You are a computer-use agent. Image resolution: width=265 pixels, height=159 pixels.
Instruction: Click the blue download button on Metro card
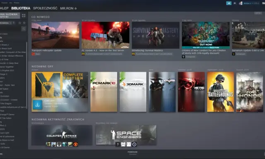pyautogui.click(x=37, y=105)
